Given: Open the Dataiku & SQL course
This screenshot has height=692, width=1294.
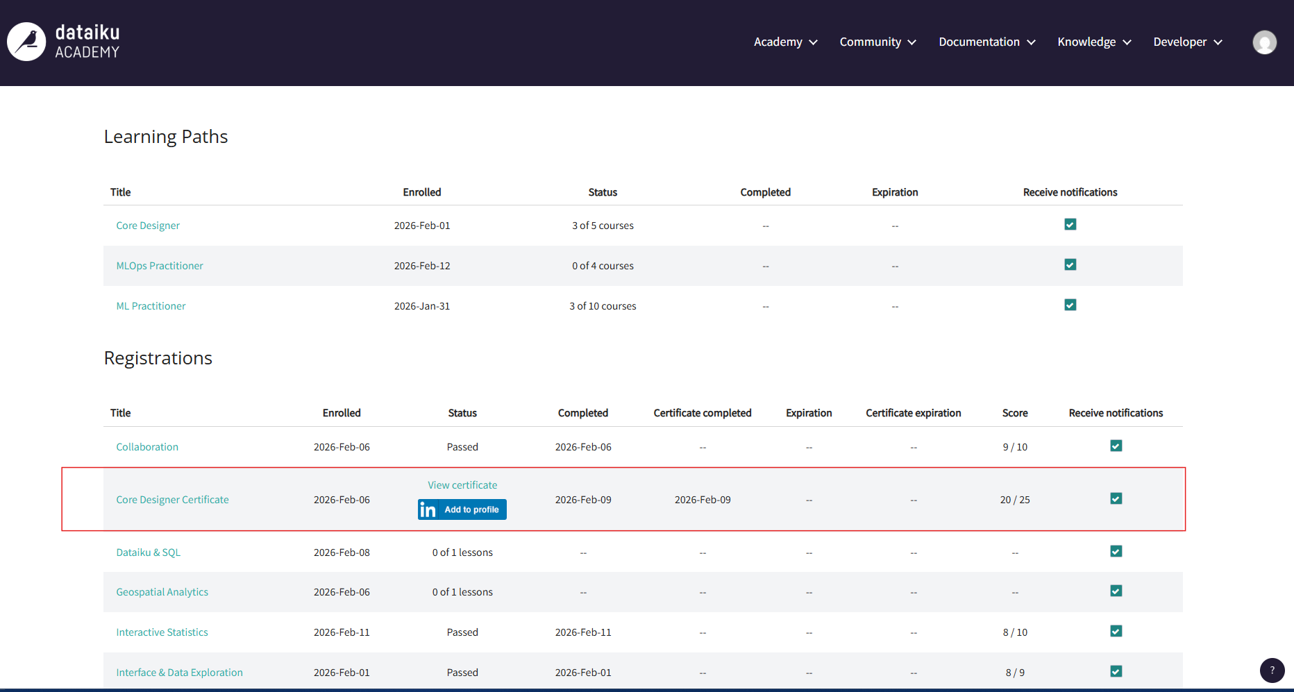Looking at the screenshot, I should tap(148, 552).
